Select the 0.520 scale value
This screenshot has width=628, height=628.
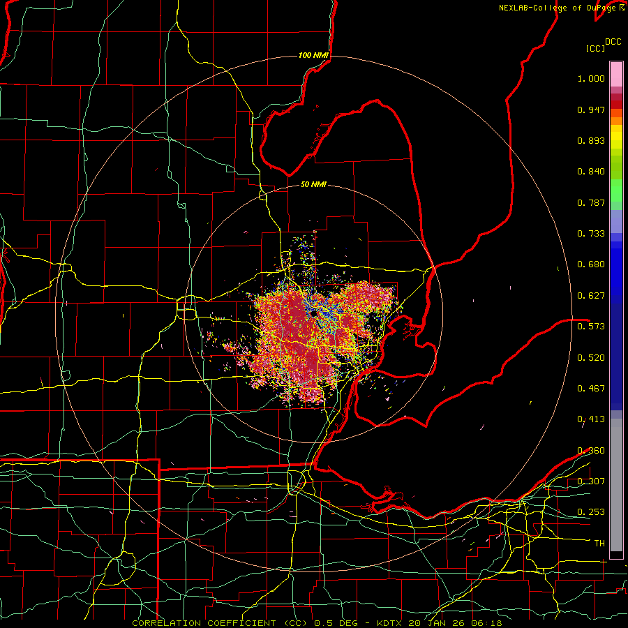591,358
